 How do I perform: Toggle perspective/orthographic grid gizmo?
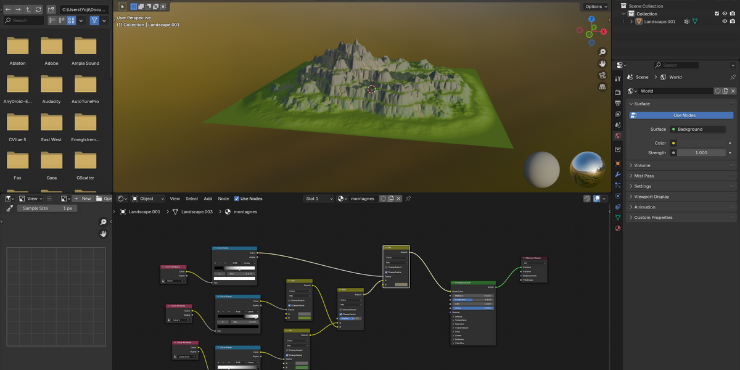[602, 87]
